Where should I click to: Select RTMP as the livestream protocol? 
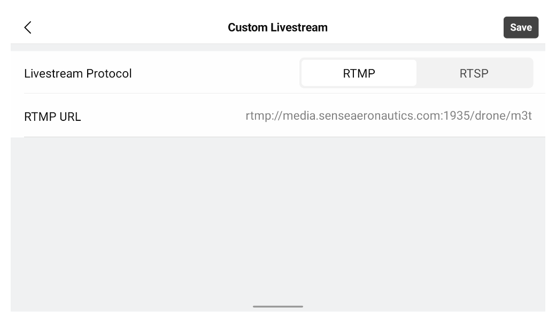click(x=359, y=73)
